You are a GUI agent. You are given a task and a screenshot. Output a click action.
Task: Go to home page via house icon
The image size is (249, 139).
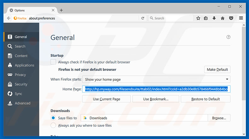223,18
